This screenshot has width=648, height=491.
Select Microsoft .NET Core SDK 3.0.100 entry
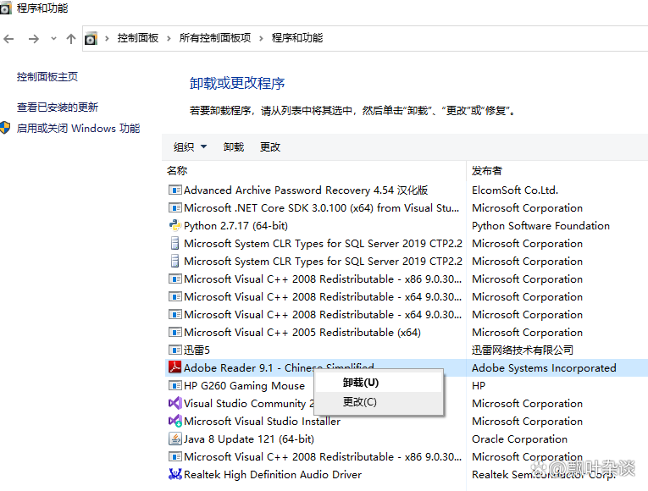(322, 207)
